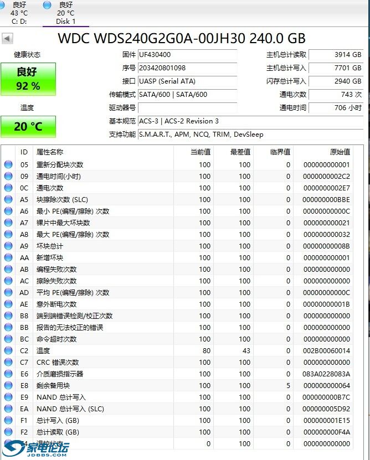
Task: Select status icon of row AC 擦除失败次数
Action: [8, 281]
